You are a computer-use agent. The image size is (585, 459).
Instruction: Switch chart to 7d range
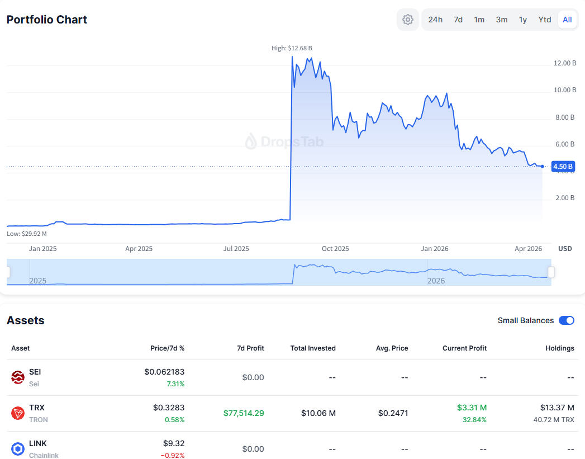(458, 20)
